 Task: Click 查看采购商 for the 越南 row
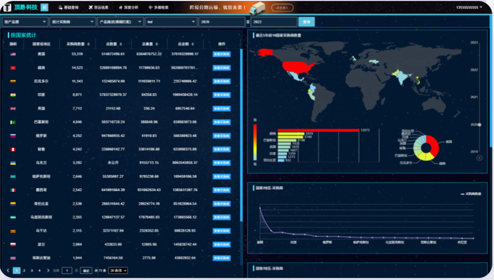click(x=221, y=68)
